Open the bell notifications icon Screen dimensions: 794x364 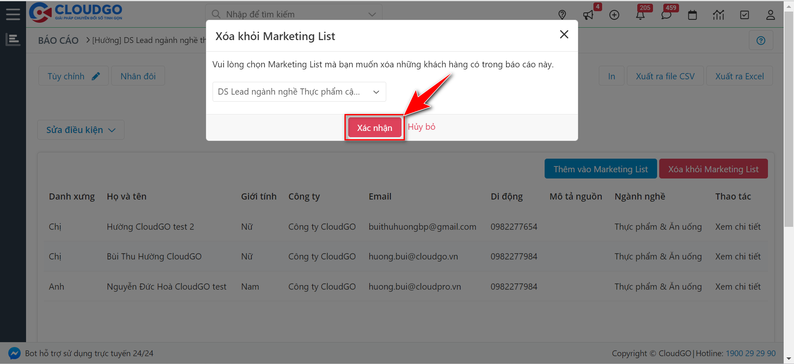coord(640,15)
